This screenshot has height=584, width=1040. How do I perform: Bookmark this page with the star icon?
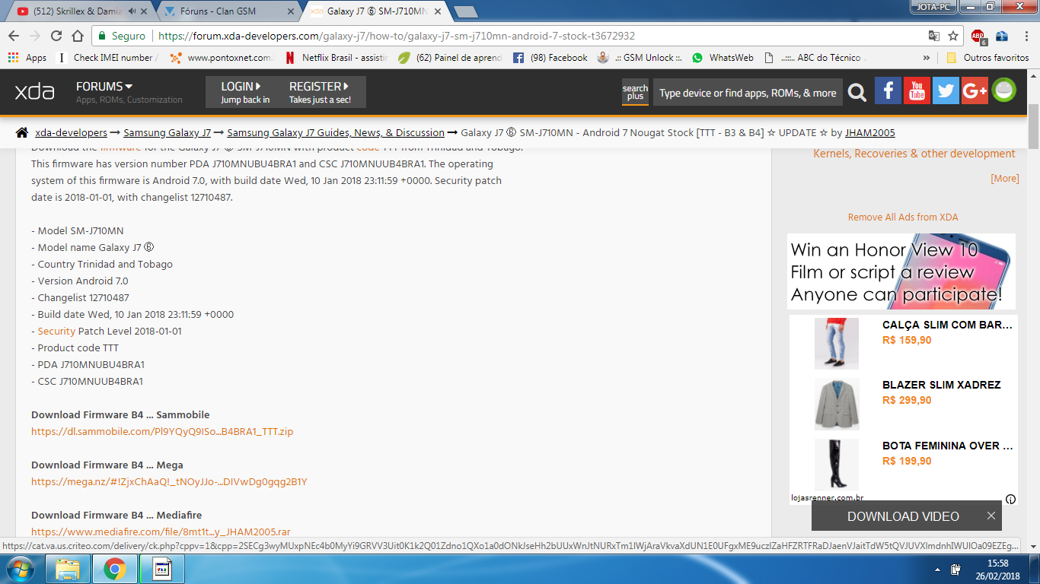click(953, 36)
